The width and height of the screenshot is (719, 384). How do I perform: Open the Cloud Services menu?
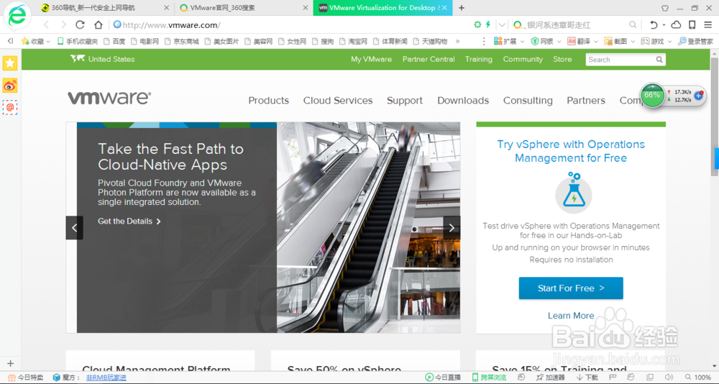338,101
